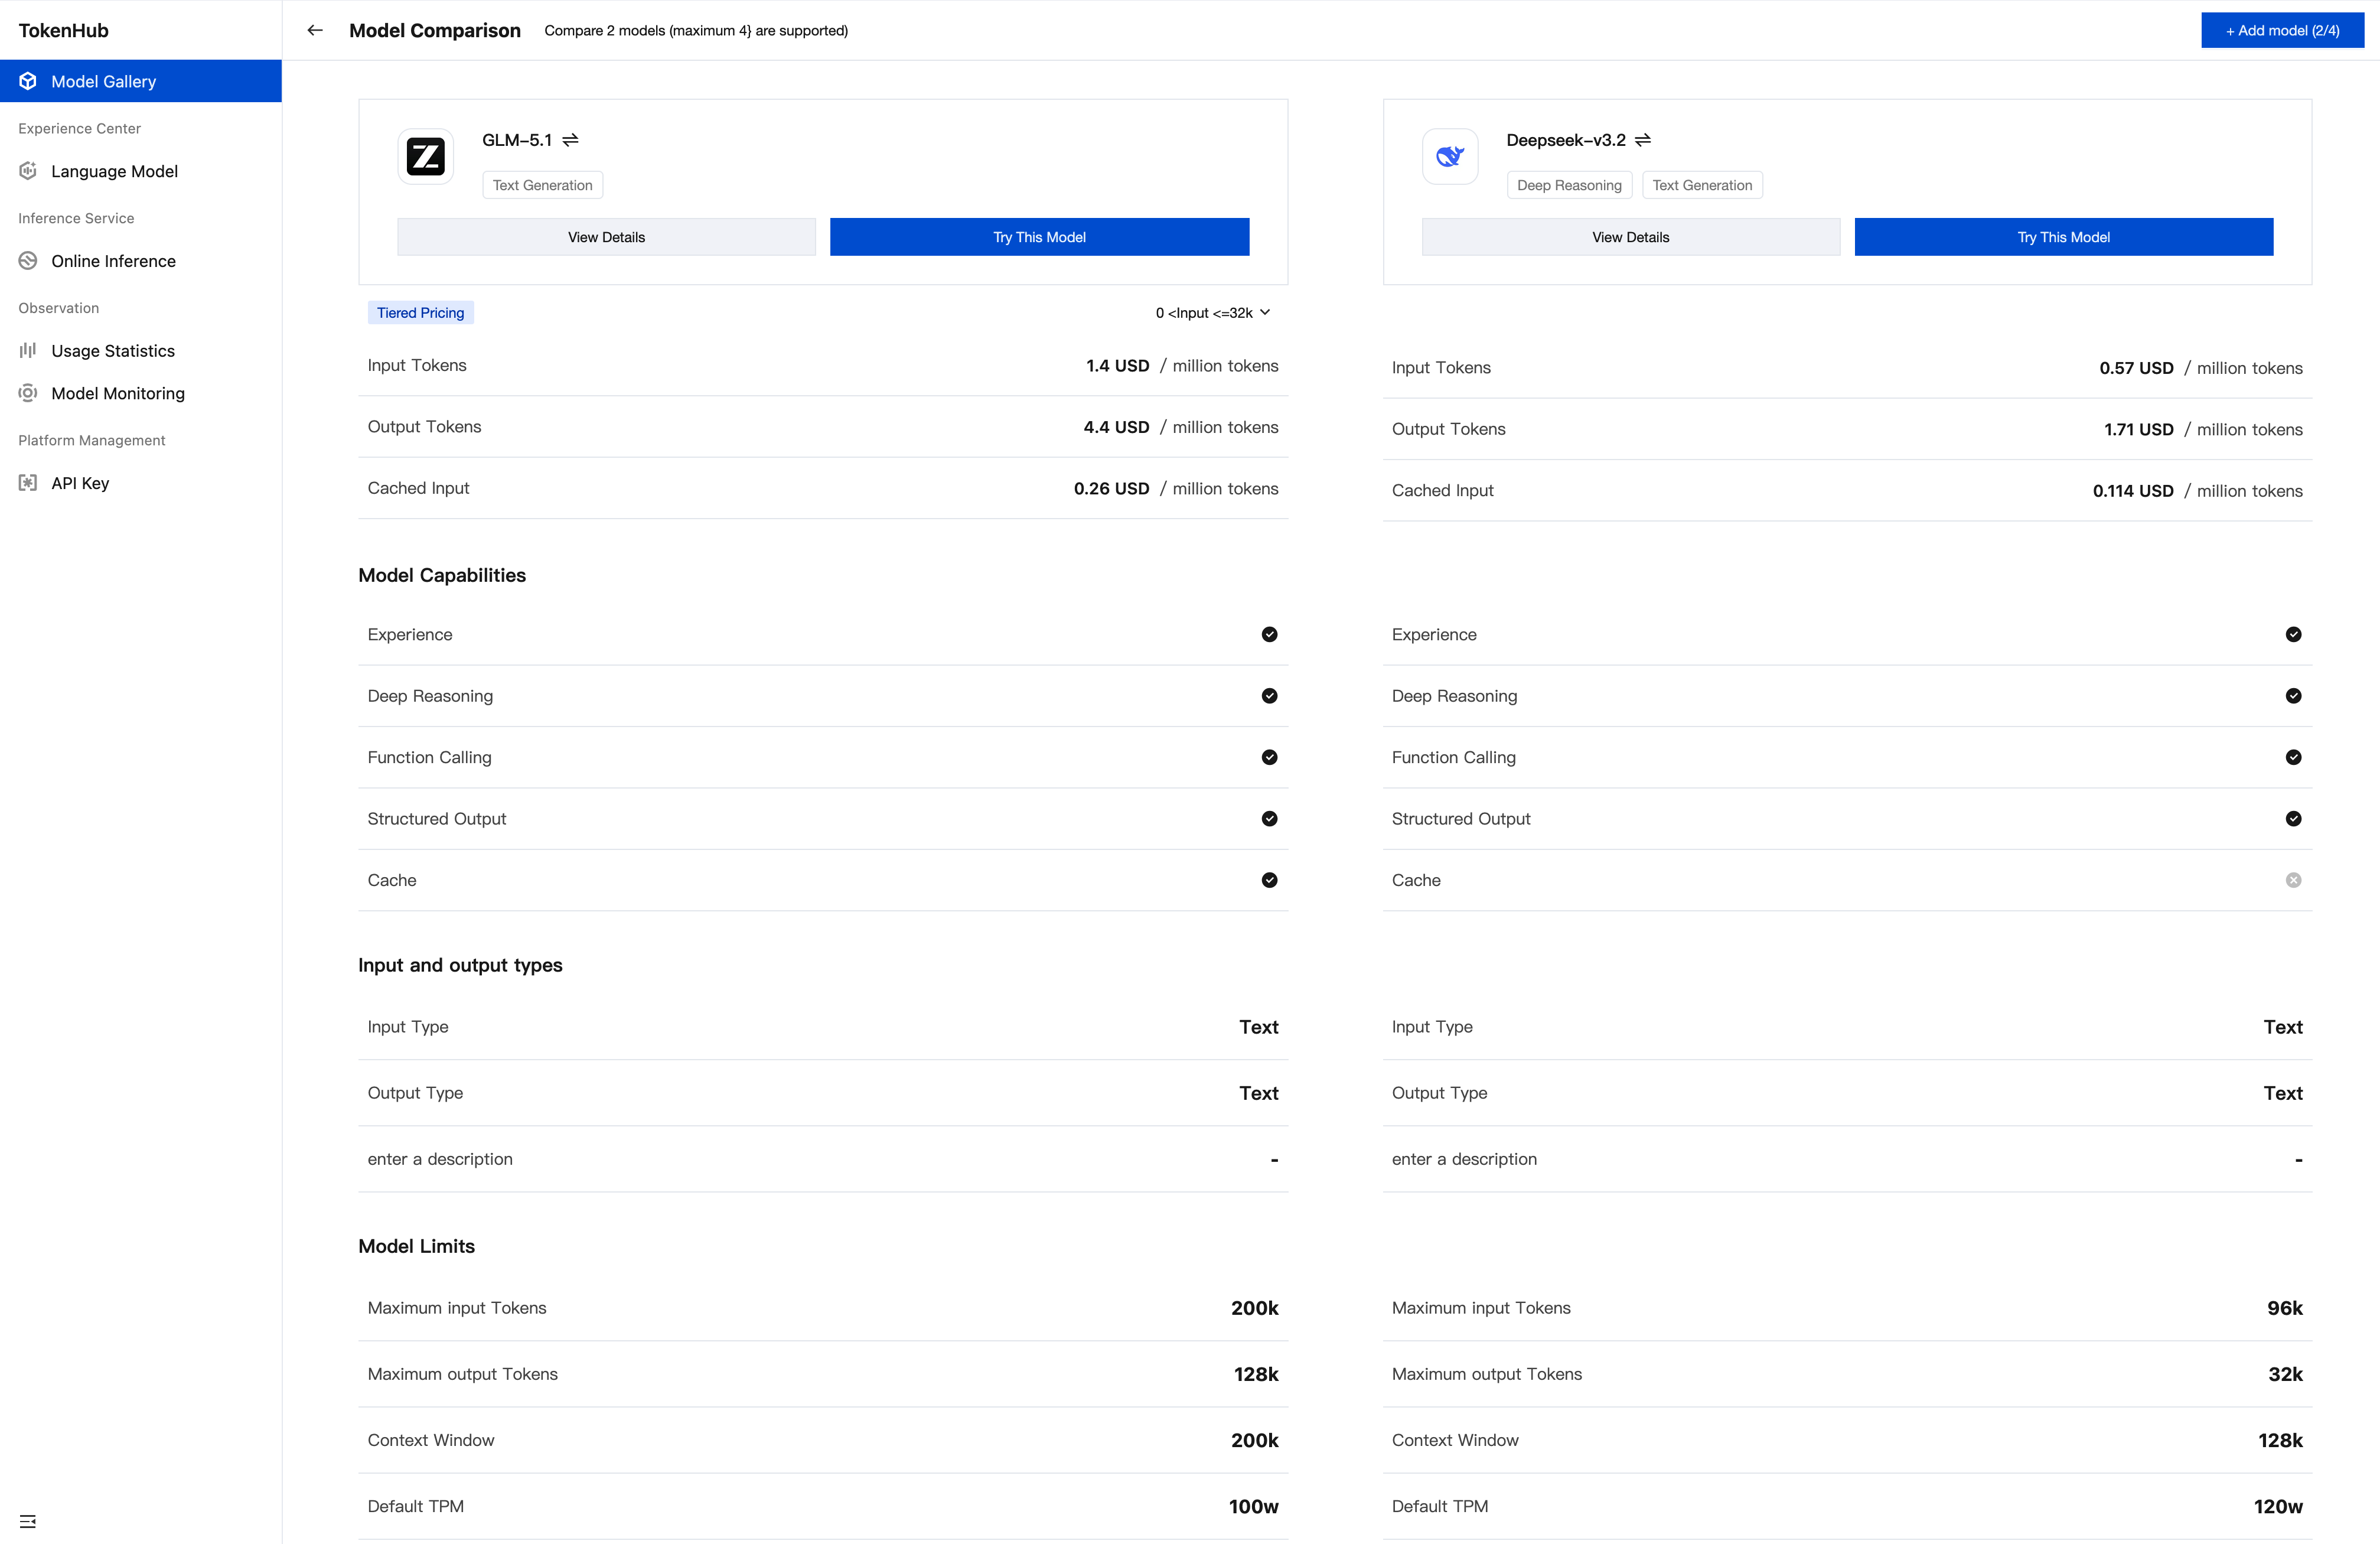Click Deepseek Deep Reasoning checkmark

(2293, 696)
